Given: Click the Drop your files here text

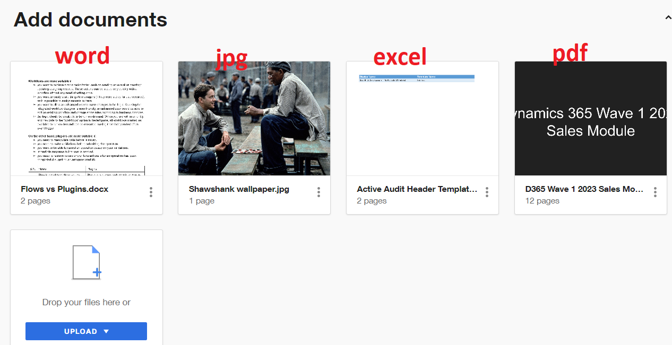Looking at the screenshot, I should pyautogui.click(x=87, y=302).
